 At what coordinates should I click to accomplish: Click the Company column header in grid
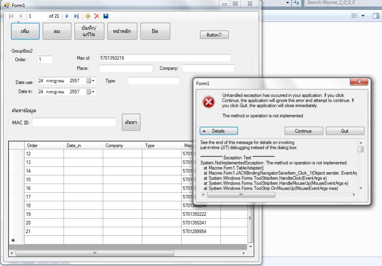123,145
